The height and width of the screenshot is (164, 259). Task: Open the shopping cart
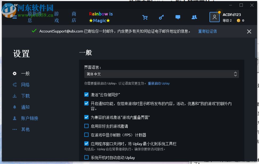point(145,17)
